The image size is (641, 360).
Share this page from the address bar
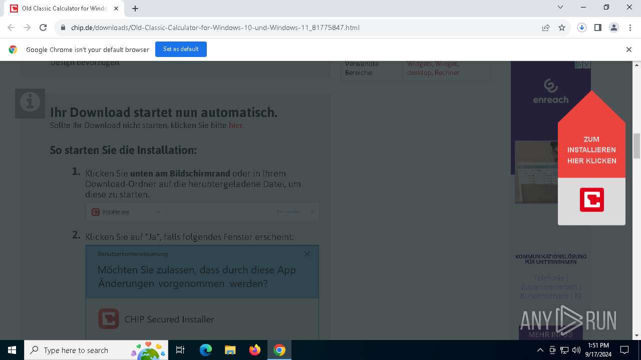pyautogui.click(x=546, y=27)
